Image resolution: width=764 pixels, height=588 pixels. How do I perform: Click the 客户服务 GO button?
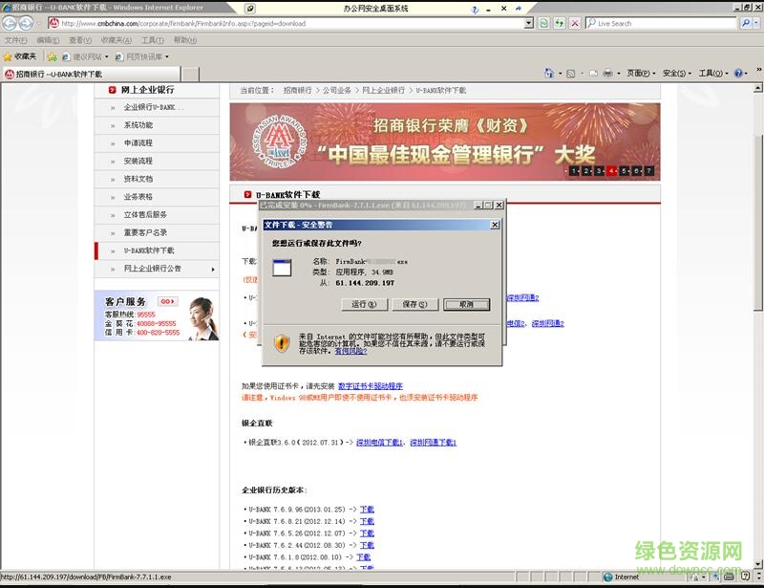(x=167, y=301)
